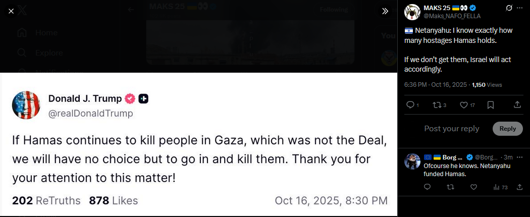This screenshot has width=530, height=217.
Task: Focus the Post your reply field
Action: tap(452, 129)
